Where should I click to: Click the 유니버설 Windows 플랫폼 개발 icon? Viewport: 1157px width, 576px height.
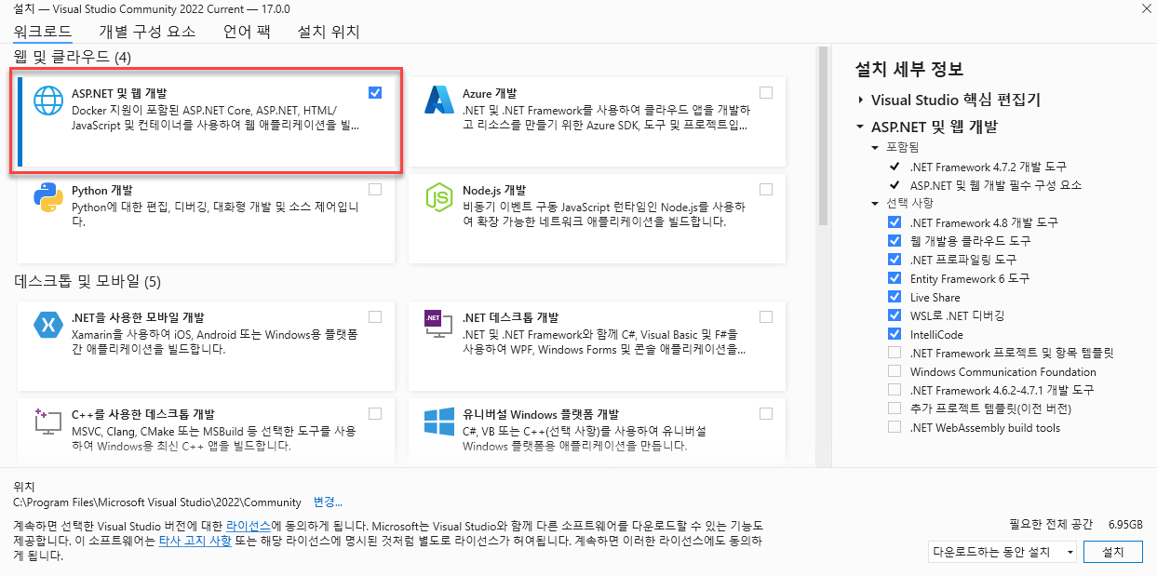pos(438,421)
